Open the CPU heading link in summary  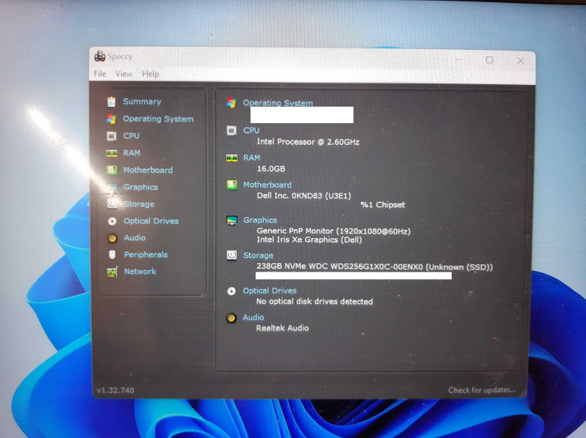(251, 130)
